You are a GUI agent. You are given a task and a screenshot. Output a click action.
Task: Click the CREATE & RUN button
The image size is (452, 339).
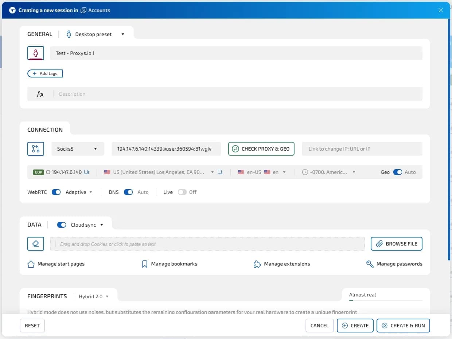[x=403, y=325]
